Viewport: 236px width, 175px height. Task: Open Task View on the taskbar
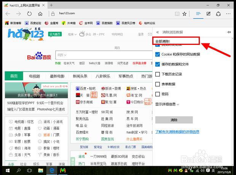29,170
